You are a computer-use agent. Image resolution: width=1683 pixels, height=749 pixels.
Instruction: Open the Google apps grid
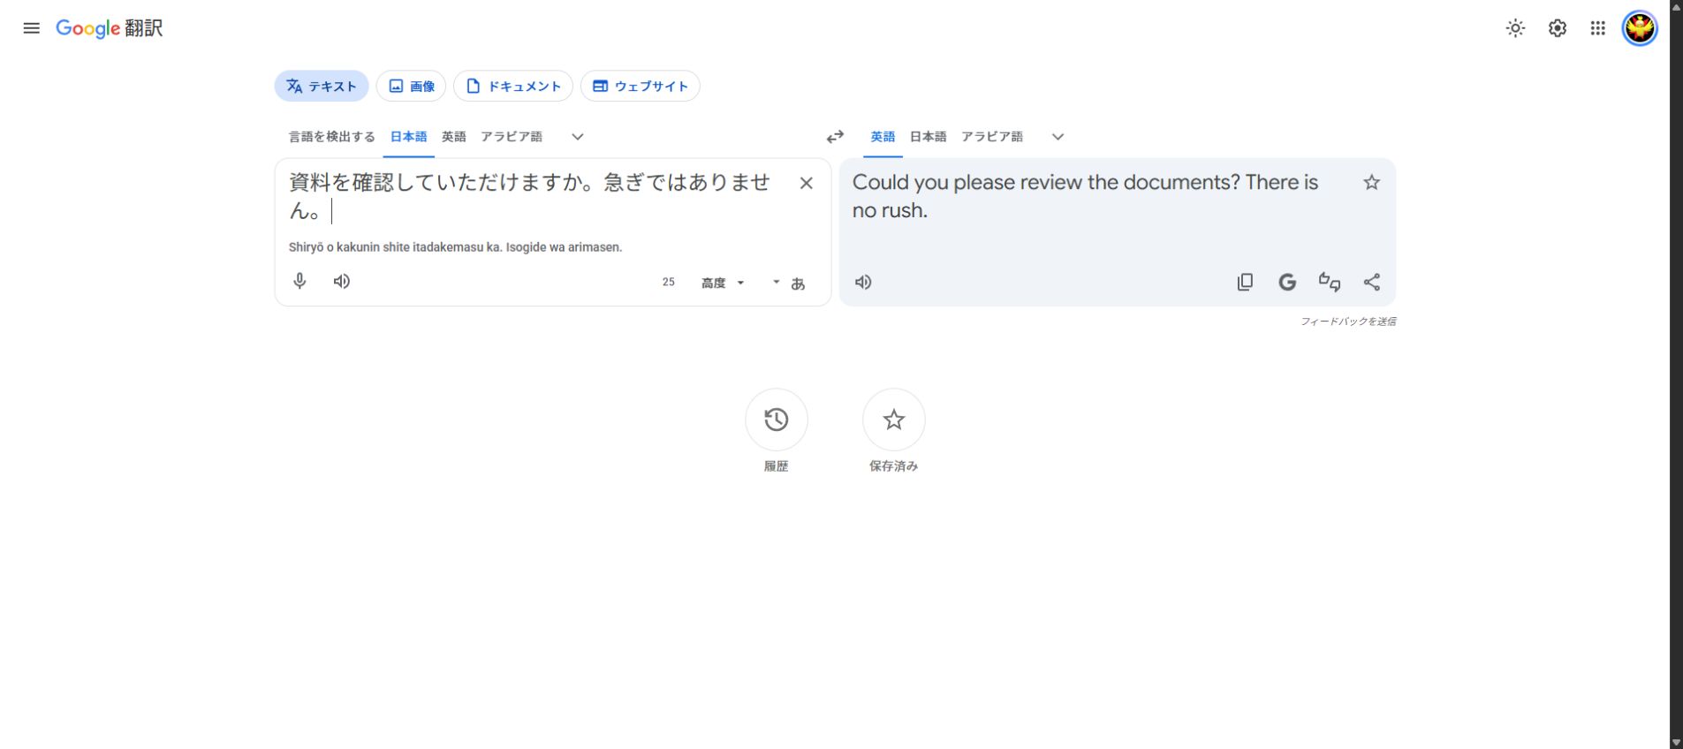click(1598, 28)
